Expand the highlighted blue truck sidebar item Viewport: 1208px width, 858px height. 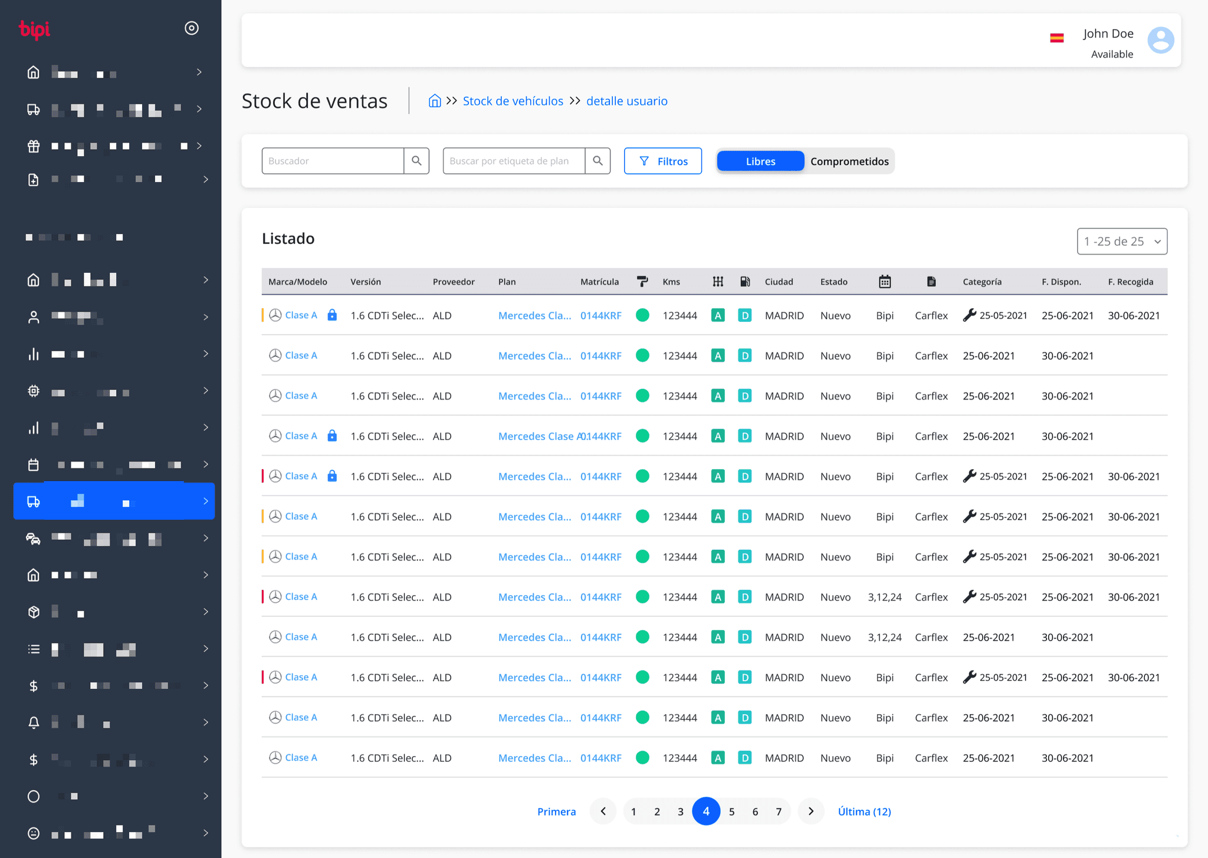tap(205, 501)
